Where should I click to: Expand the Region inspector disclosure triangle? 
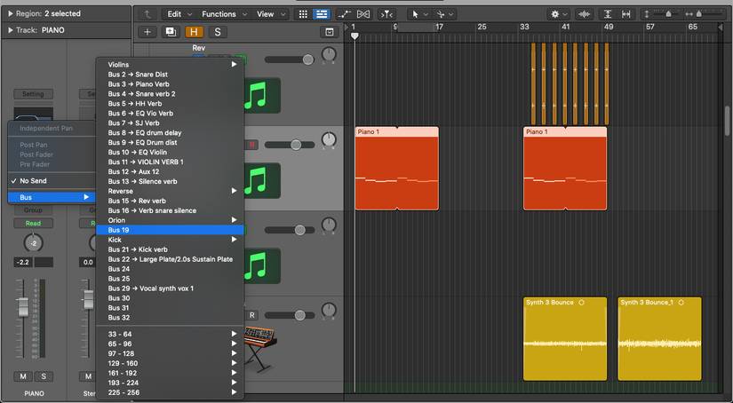click(x=10, y=13)
